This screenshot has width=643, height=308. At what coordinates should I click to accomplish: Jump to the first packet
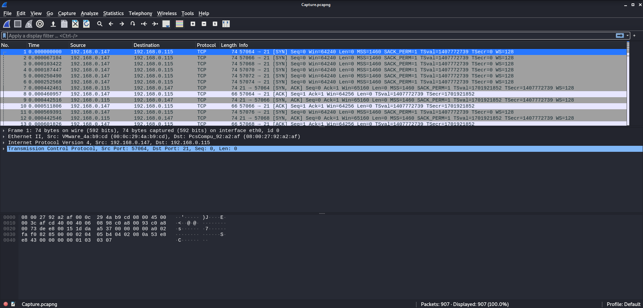(144, 24)
